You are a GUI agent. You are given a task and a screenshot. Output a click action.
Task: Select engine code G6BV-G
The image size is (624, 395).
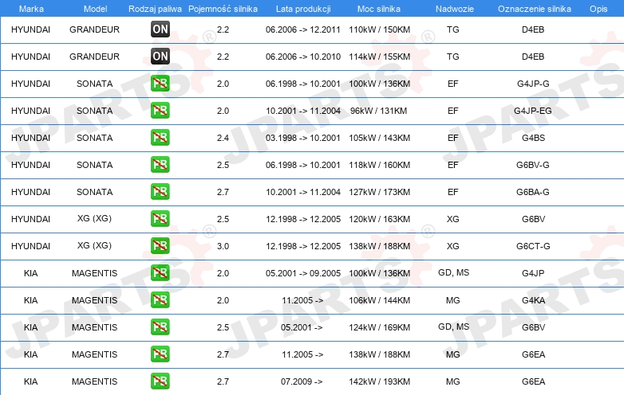[x=533, y=165]
